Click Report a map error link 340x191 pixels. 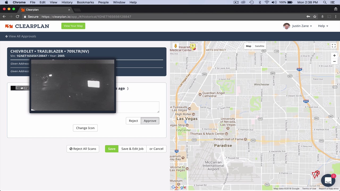point(329,189)
